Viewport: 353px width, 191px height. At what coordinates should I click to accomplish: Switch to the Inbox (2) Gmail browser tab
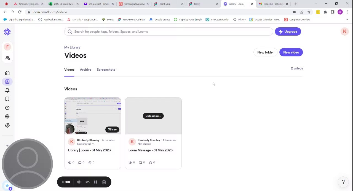273,4
